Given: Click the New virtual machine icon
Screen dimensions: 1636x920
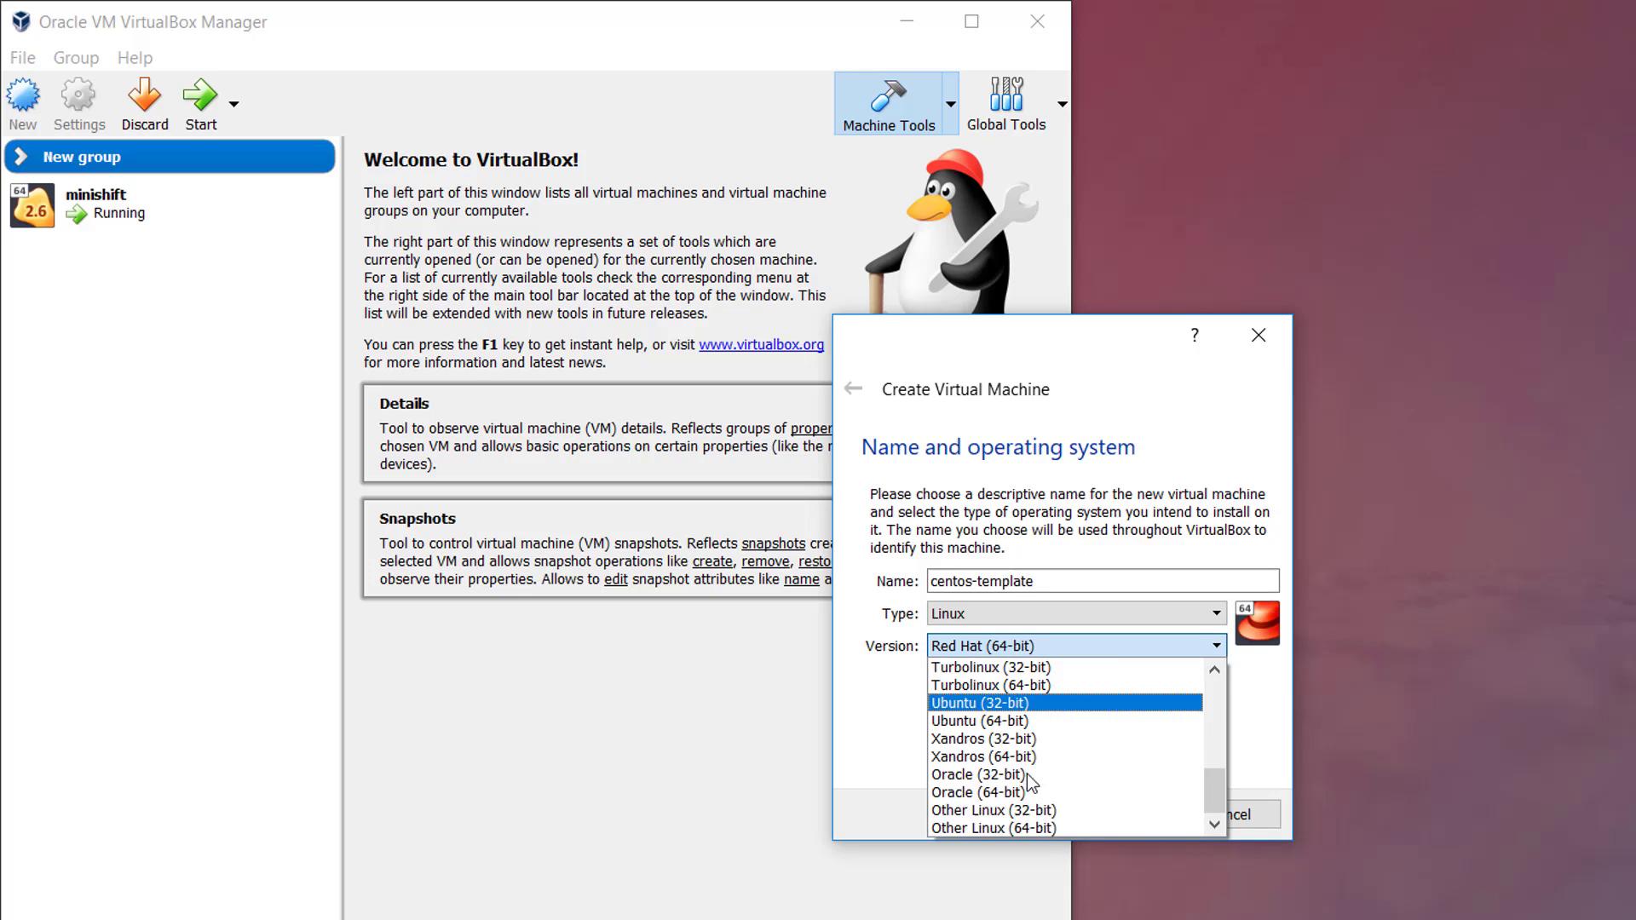Looking at the screenshot, I should (x=23, y=95).
